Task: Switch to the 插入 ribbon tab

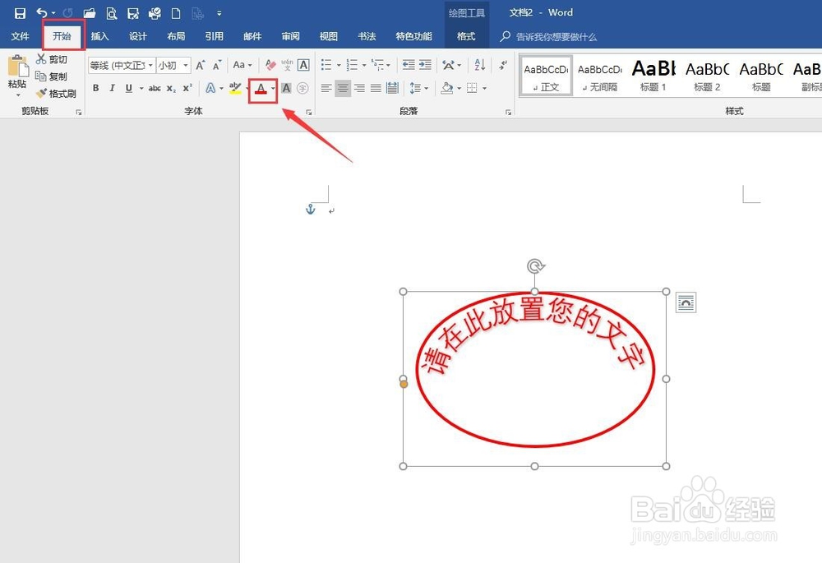Action: click(99, 36)
